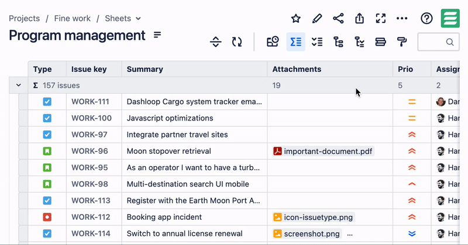Open the share network icon

point(338,19)
